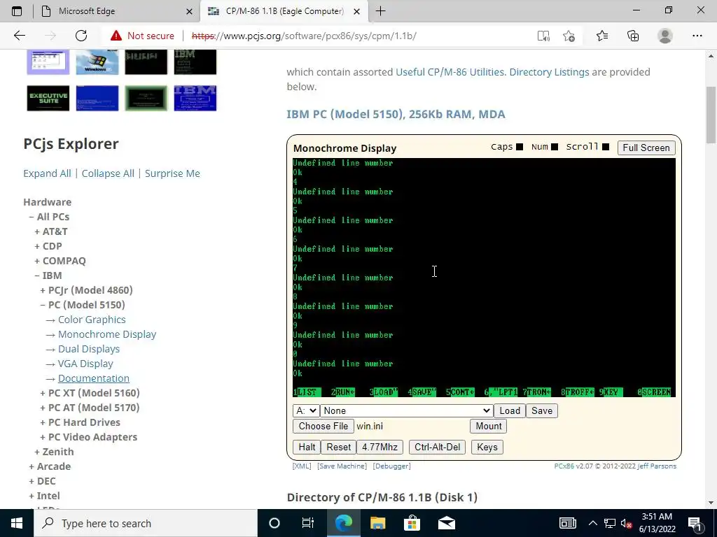This screenshot has width=717, height=537.
Task: Open the Monochrome Display tree link
Action: tap(107, 334)
